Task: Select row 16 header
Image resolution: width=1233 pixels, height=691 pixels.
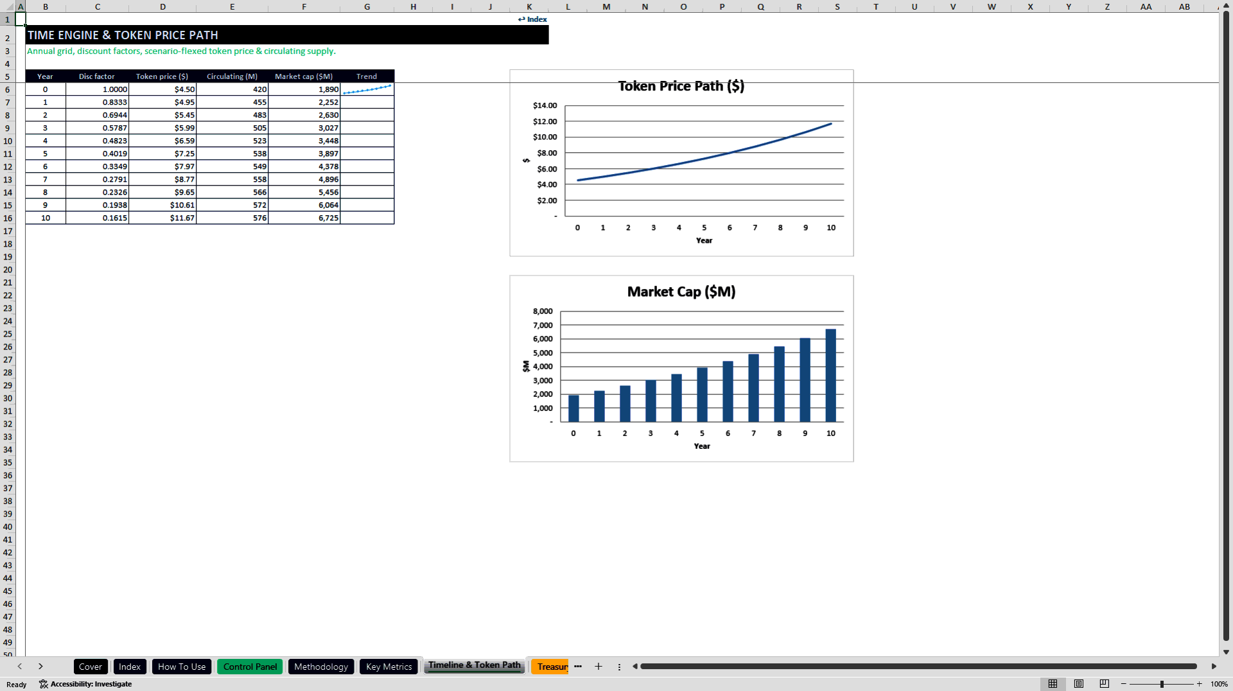Action: click(8, 218)
